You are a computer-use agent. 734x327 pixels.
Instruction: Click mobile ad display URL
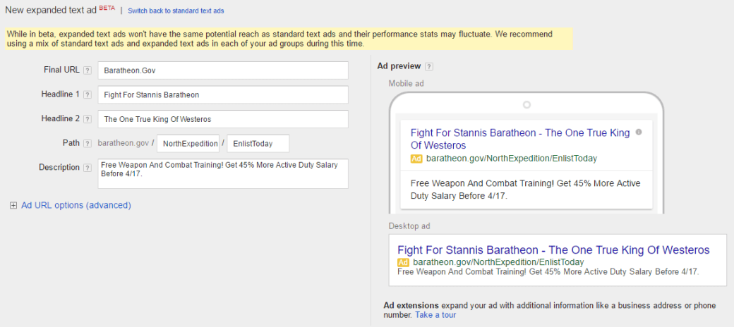tap(512, 159)
